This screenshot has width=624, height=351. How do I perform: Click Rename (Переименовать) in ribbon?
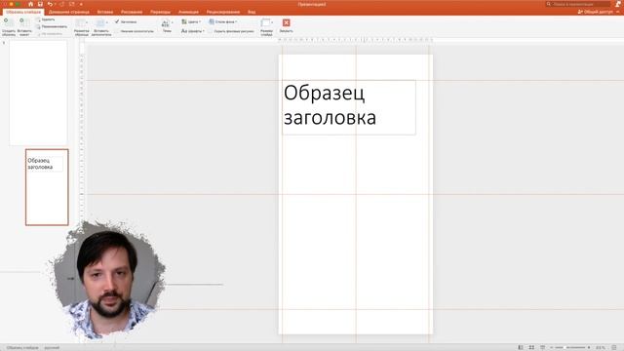pos(52,26)
